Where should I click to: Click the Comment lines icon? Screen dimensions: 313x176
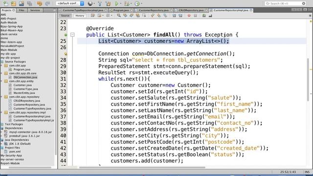coord(204,16)
